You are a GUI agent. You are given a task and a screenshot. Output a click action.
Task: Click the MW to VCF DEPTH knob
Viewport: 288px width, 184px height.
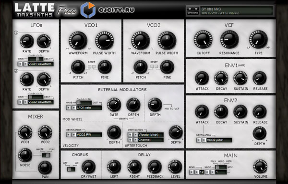click(x=155, y=105)
